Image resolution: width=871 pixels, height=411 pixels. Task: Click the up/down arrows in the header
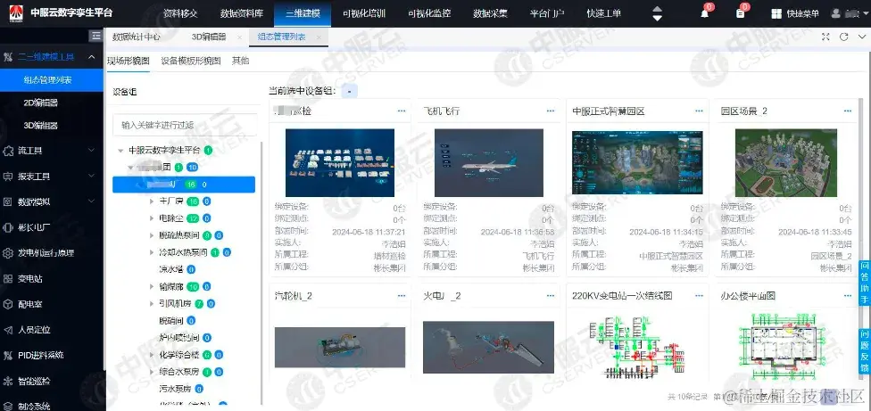click(x=657, y=14)
